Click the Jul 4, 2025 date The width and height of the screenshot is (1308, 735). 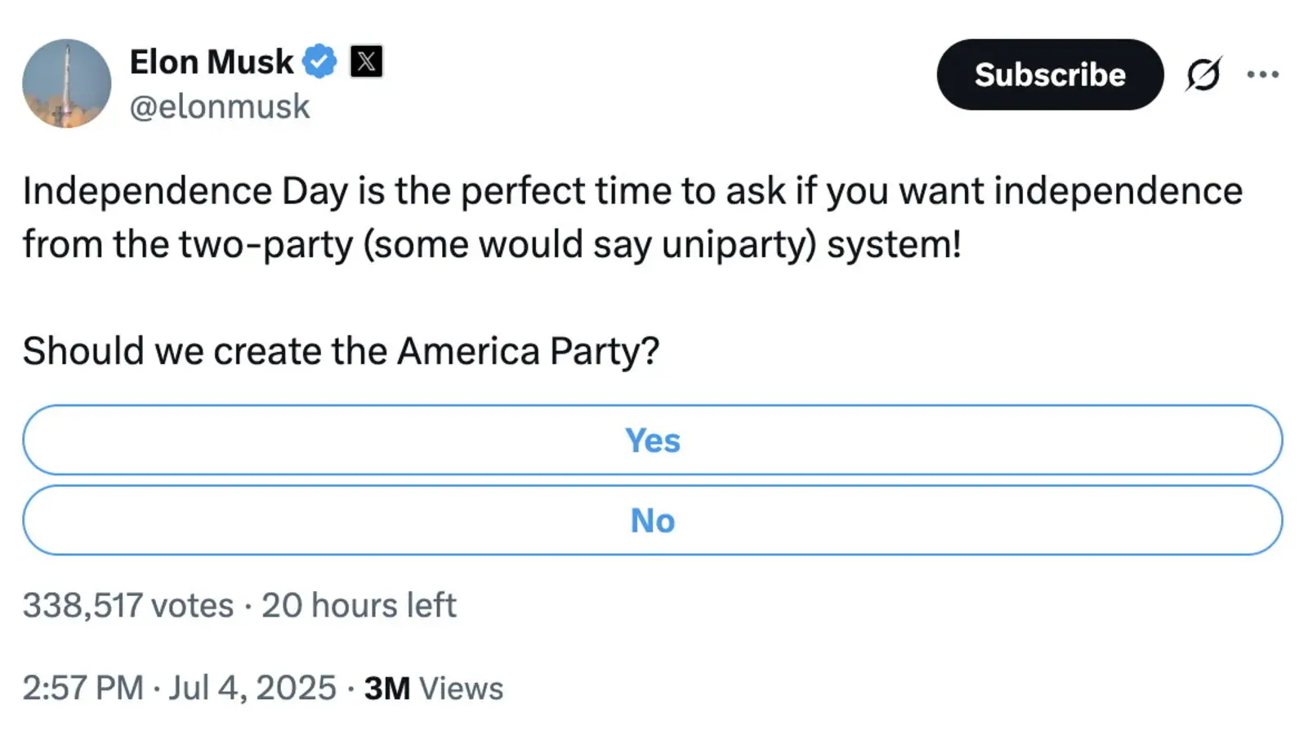[252, 688]
